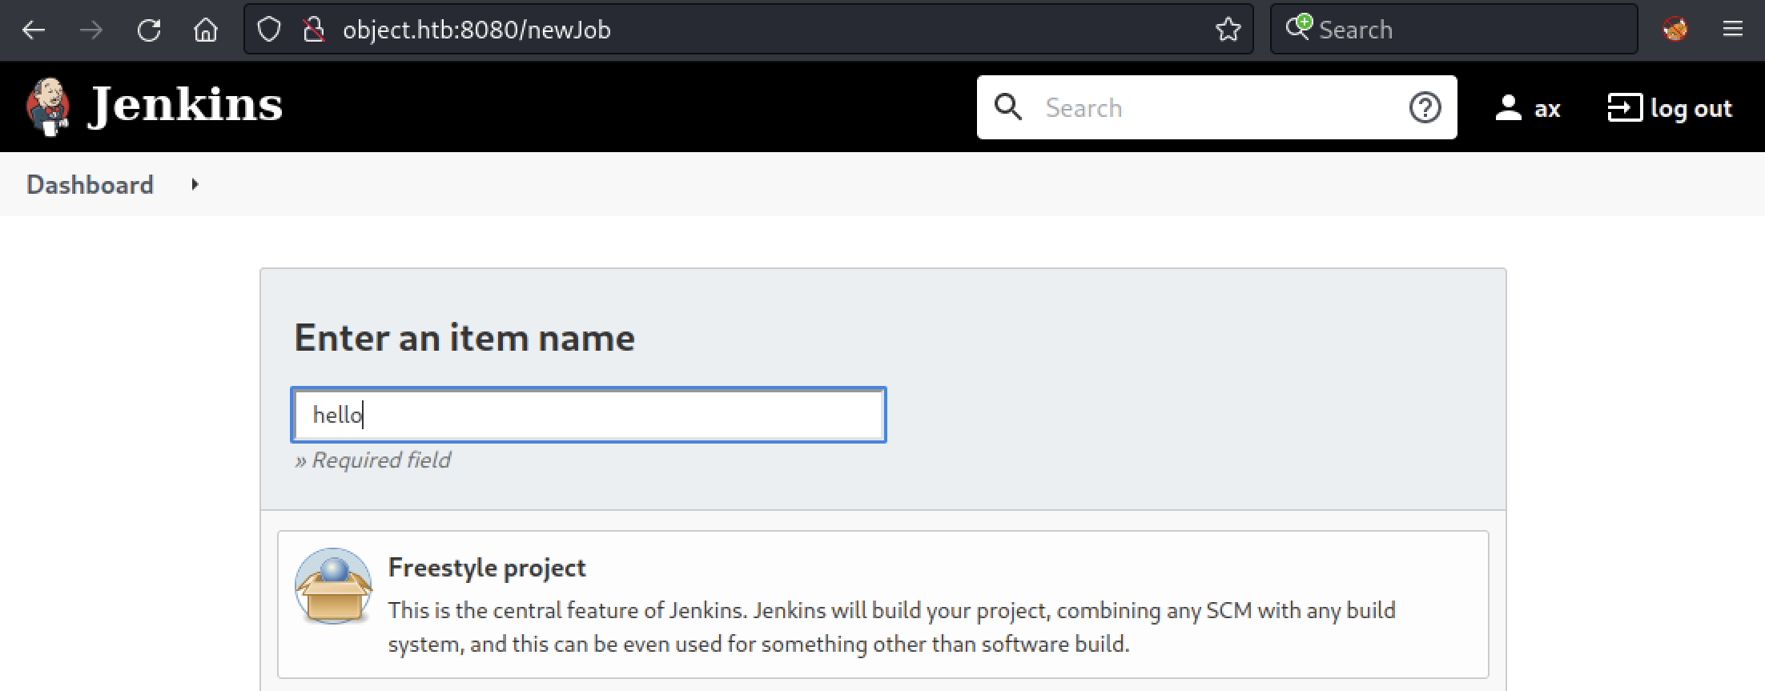Navigate to Dashboard breadcrumb link
This screenshot has width=1765, height=691.
(x=90, y=185)
